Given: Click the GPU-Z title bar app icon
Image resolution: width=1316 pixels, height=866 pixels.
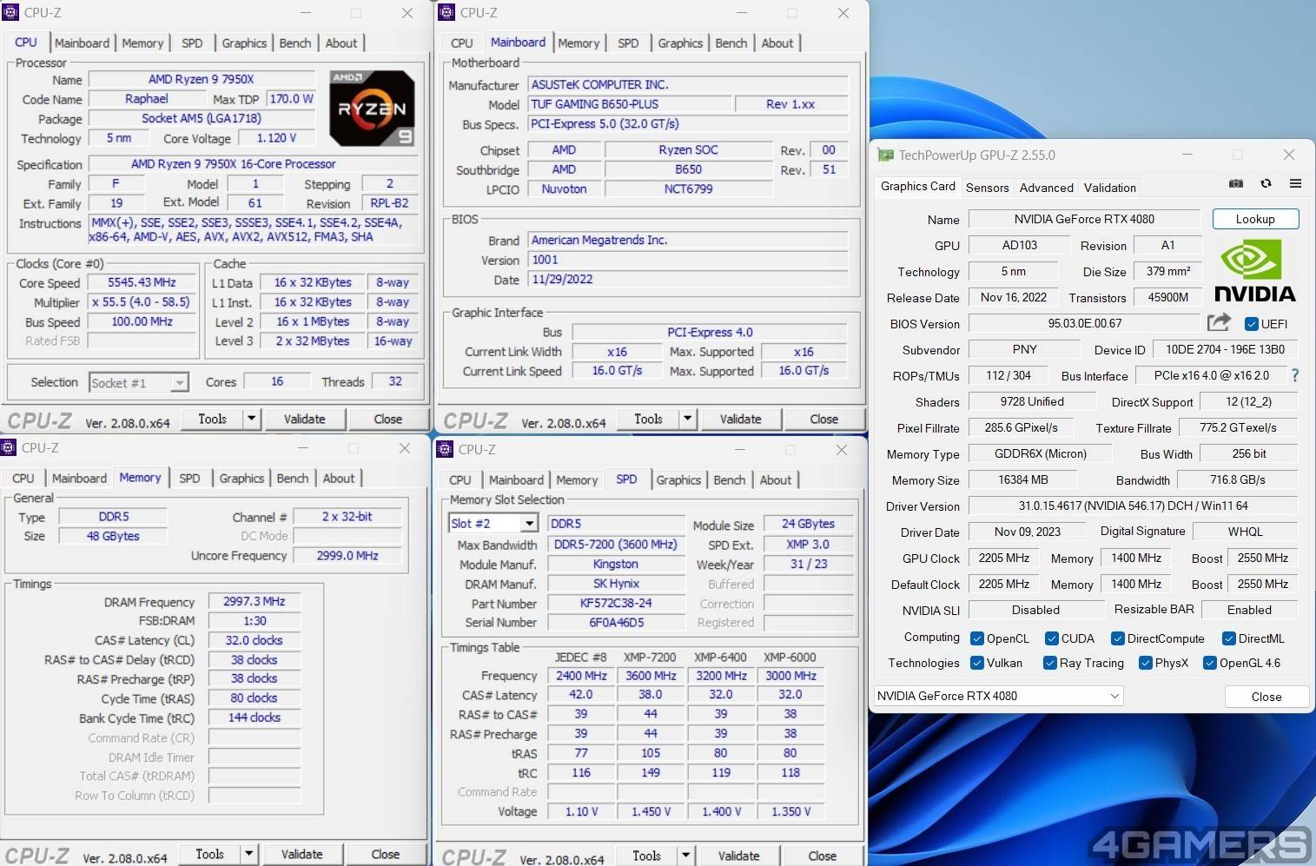Looking at the screenshot, I should pos(885,155).
